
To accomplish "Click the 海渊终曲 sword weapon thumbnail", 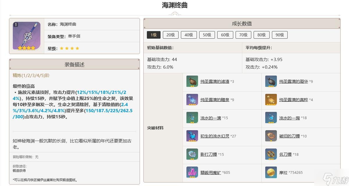I will click(26, 36).
